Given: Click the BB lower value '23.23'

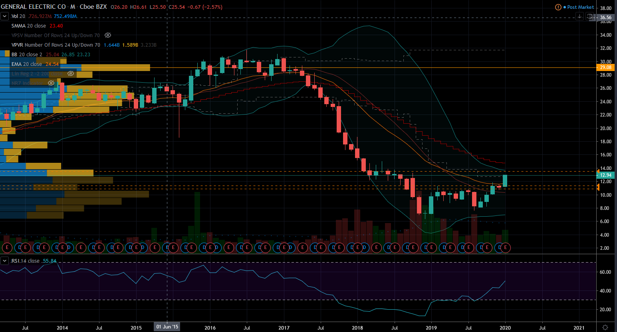Looking at the screenshot, I should pyautogui.click(x=84, y=55).
